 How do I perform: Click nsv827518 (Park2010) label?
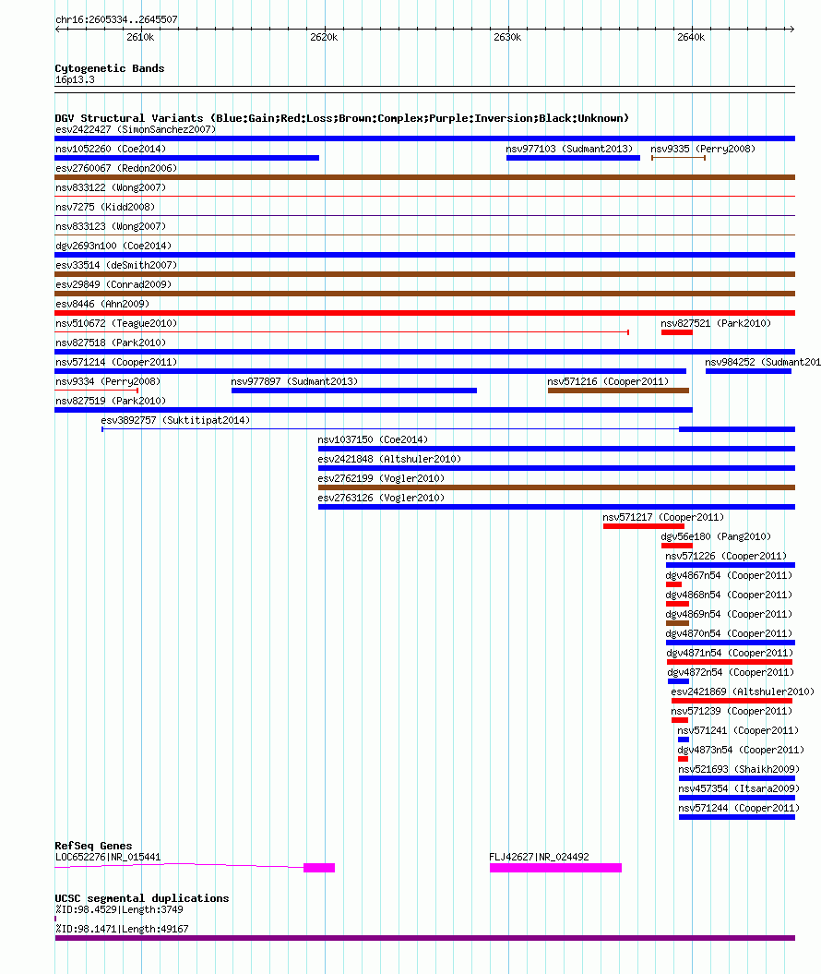tap(111, 343)
